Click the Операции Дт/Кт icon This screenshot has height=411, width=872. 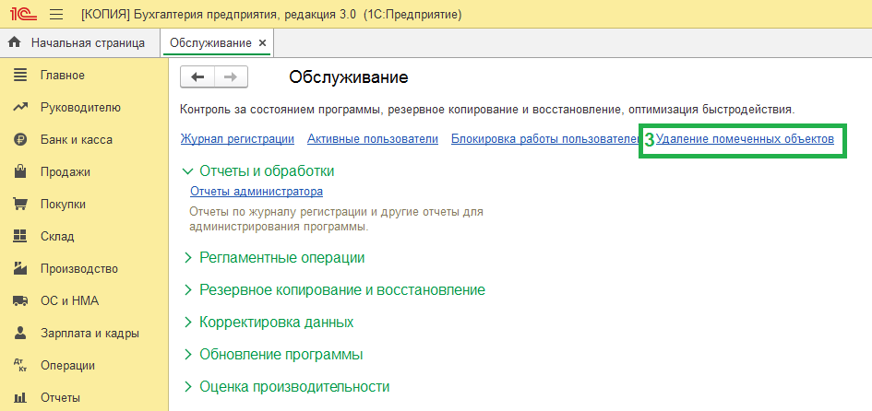coord(20,366)
